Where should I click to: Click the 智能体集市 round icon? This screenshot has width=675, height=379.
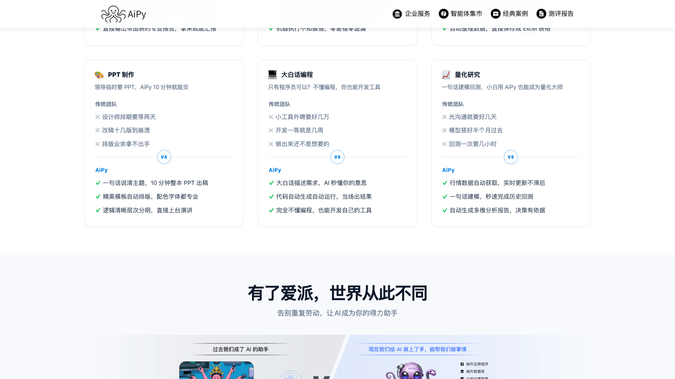pos(443,14)
